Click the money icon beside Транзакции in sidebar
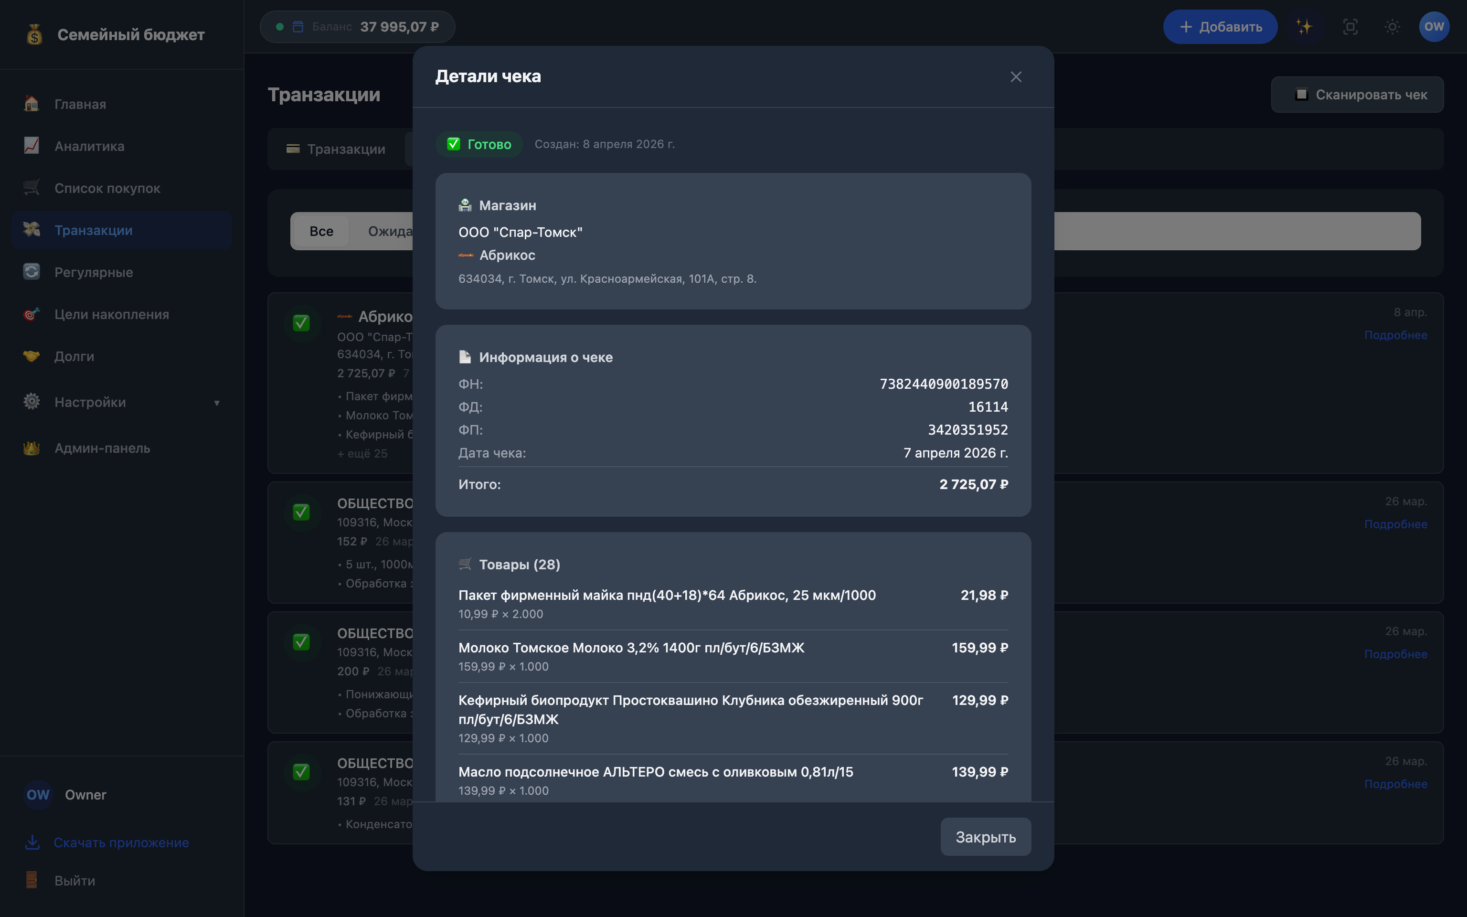The image size is (1467, 917). tap(32, 230)
